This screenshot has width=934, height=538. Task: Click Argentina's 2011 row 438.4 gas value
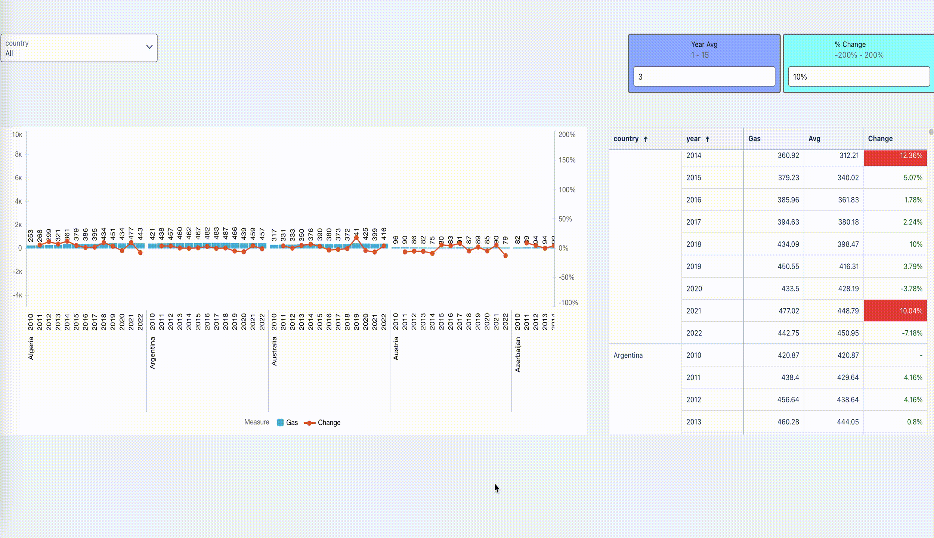pos(790,377)
